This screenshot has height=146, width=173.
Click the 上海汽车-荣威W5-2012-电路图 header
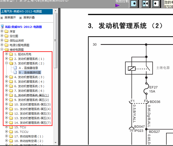pyautogui.click(x=26, y=11)
